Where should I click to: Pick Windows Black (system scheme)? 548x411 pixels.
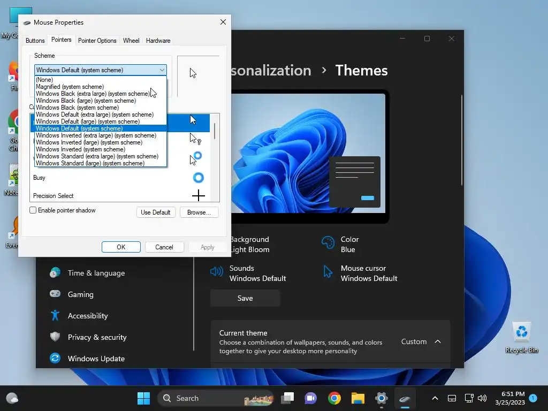[101, 108]
